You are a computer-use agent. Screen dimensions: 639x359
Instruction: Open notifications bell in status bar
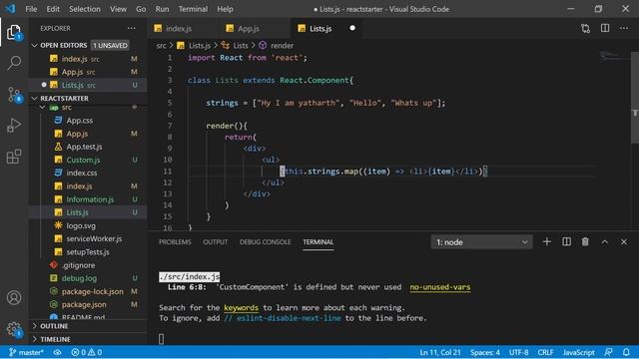click(626, 352)
